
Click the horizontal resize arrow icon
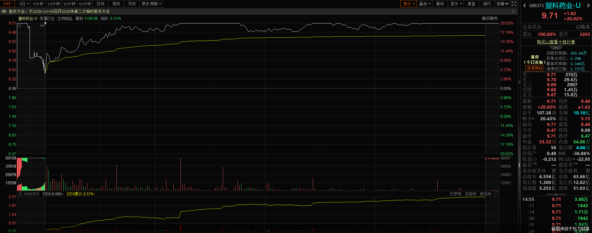[42, 26]
